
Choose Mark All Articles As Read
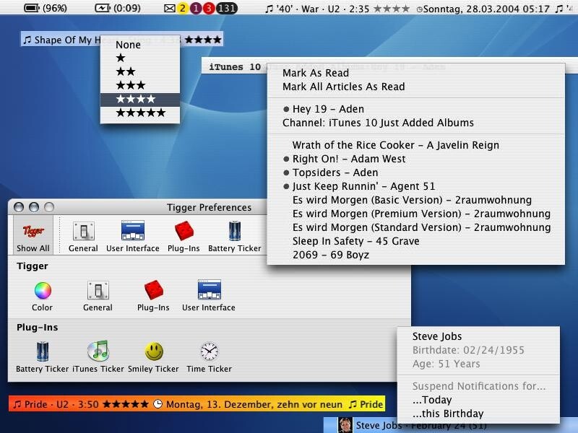tap(343, 87)
